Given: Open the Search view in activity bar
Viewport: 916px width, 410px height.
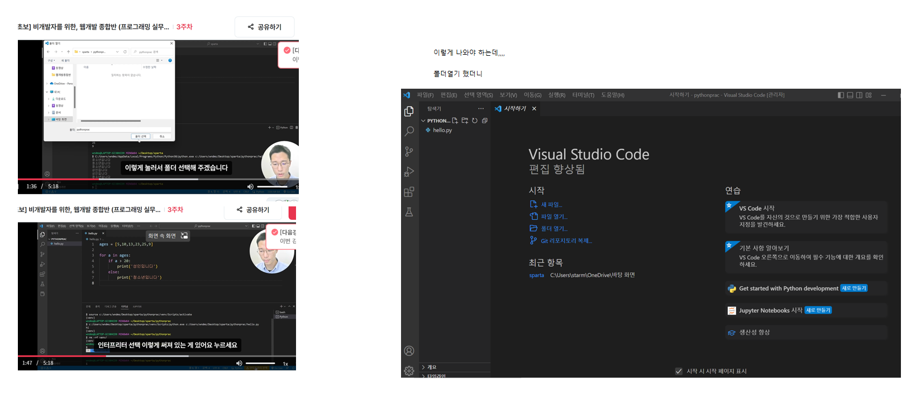Looking at the screenshot, I should point(409,131).
